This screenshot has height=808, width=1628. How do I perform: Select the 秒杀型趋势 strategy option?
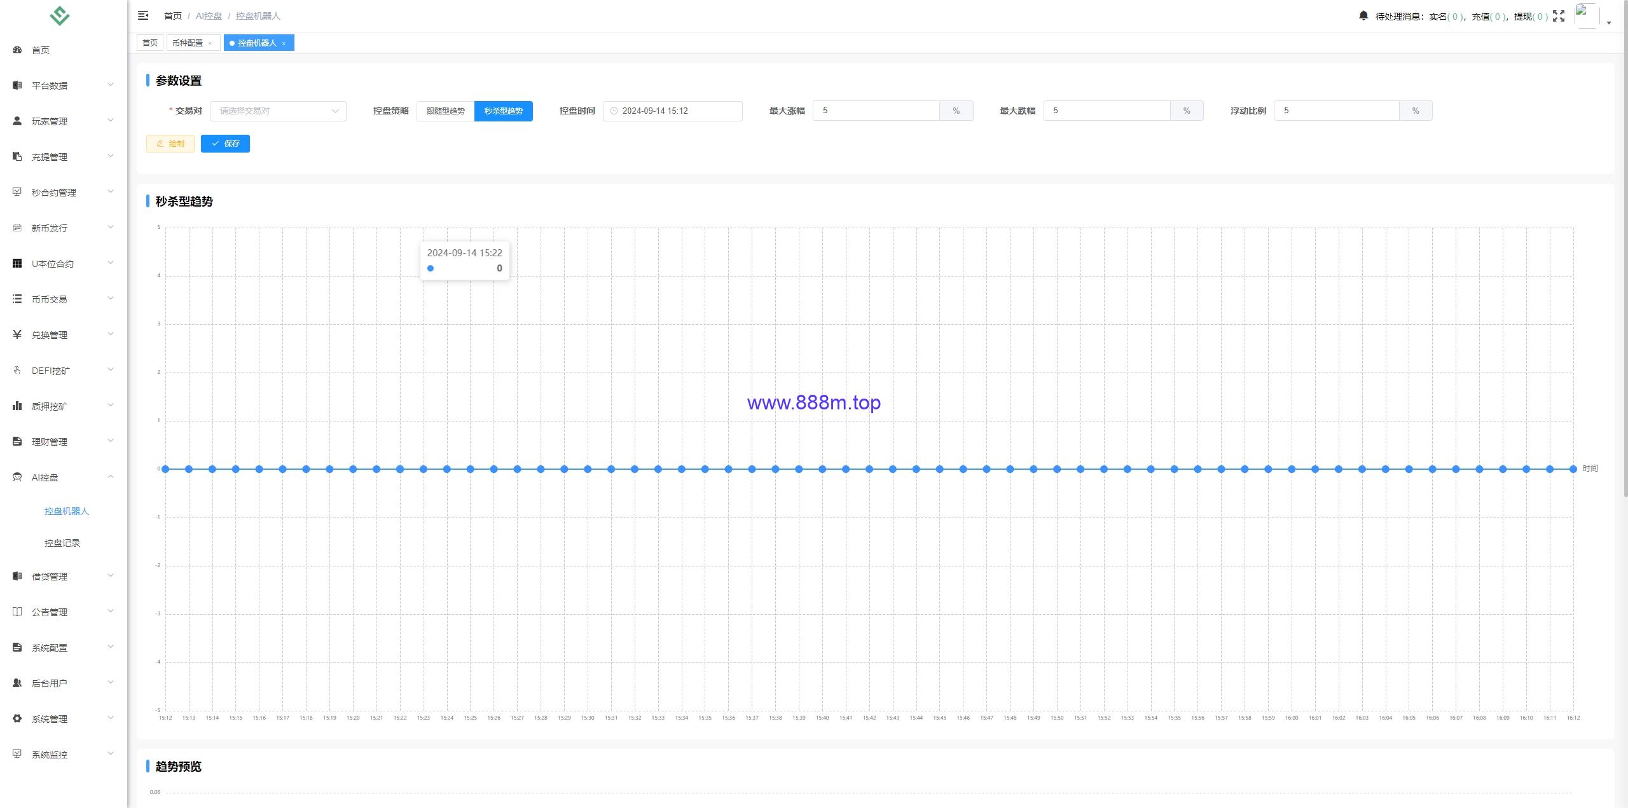tap(503, 111)
